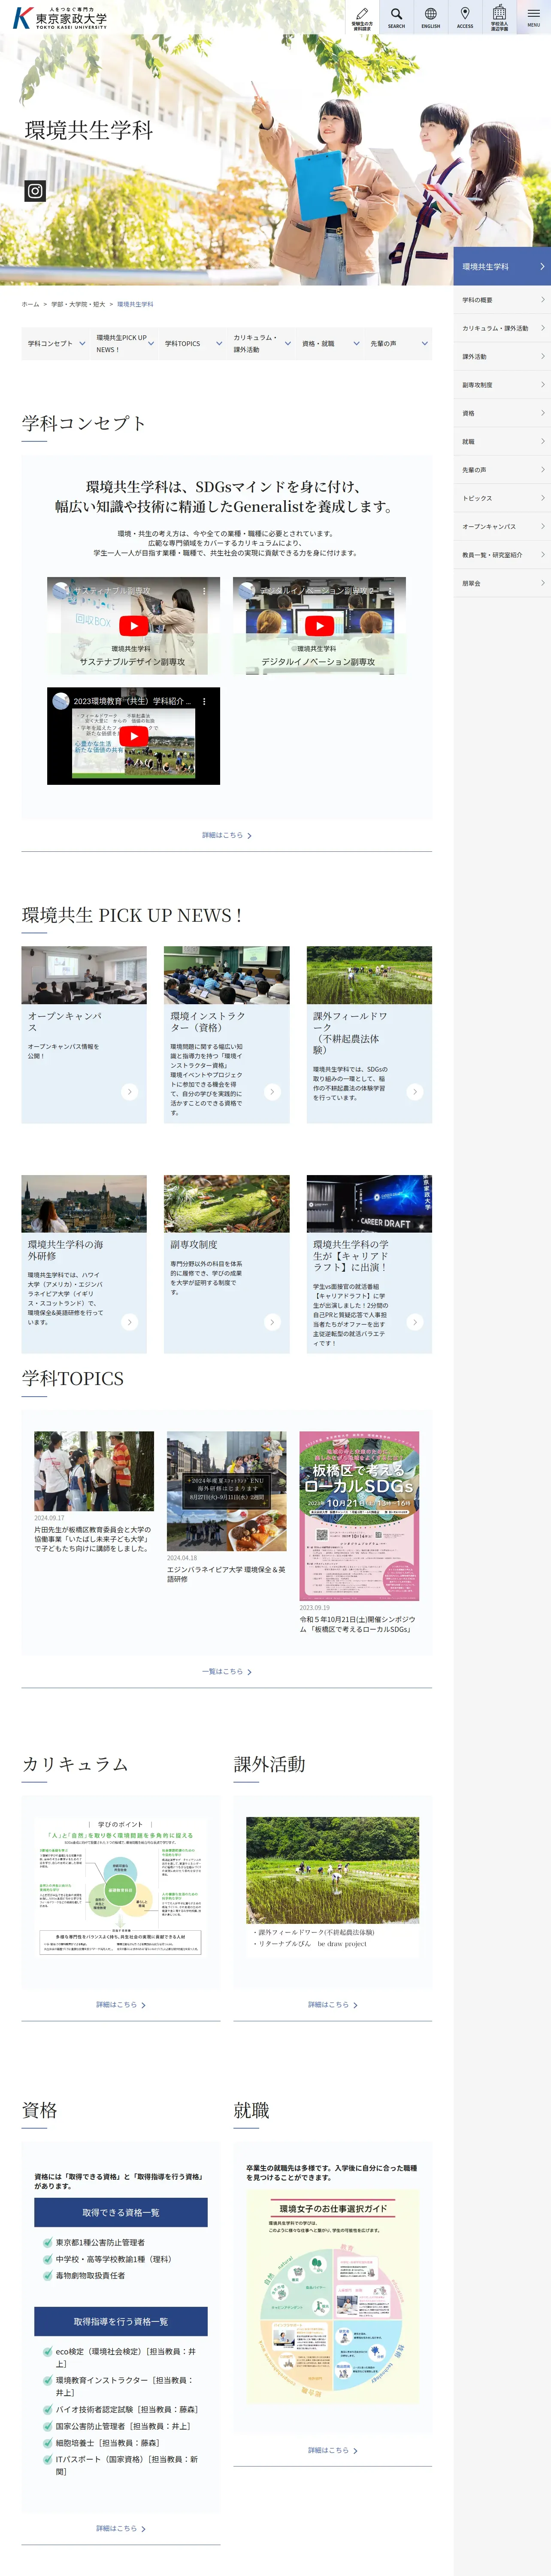Image resolution: width=551 pixels, height=2576 pixels.
Task: Open the 片田先生 2024.09.17 topic photo
Action: [94, 1470]
